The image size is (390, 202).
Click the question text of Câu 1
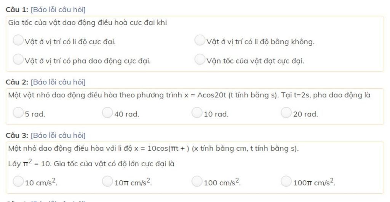tap(88, 22)
